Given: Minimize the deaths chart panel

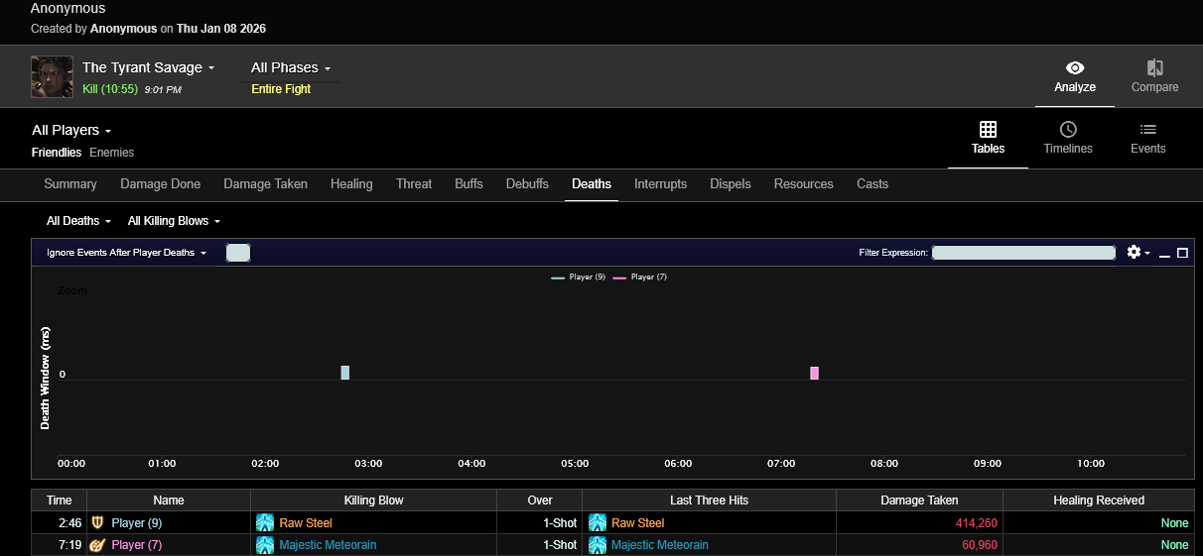Looking at the screenshot, I should point(1164,254).
